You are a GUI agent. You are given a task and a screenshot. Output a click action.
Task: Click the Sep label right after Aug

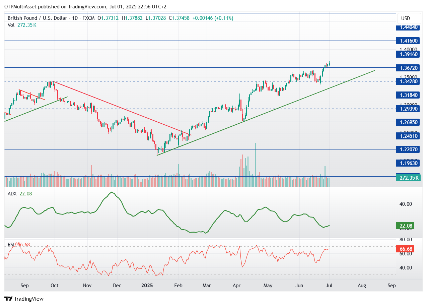pos(392,286)
